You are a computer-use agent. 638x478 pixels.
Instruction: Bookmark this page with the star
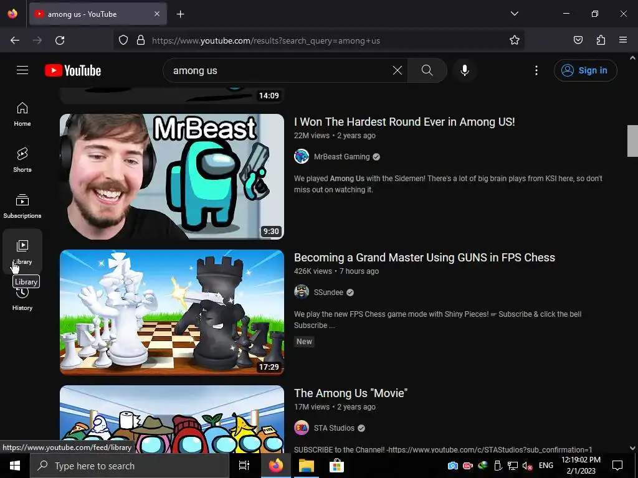tap(514, 40)
